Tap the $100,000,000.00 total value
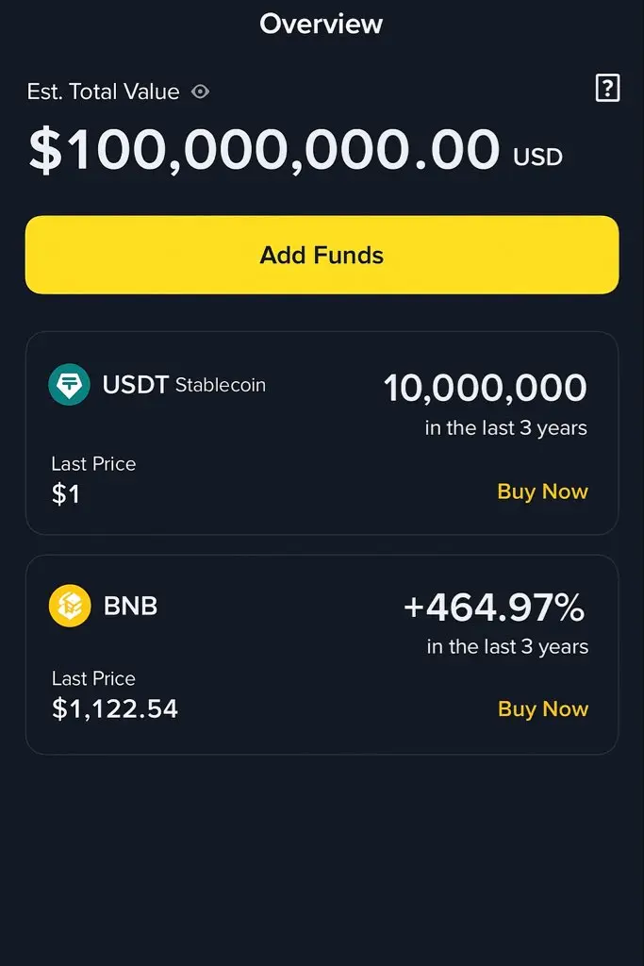The height and width of the screenshot is (966, 644). click(x=264, y=150)
